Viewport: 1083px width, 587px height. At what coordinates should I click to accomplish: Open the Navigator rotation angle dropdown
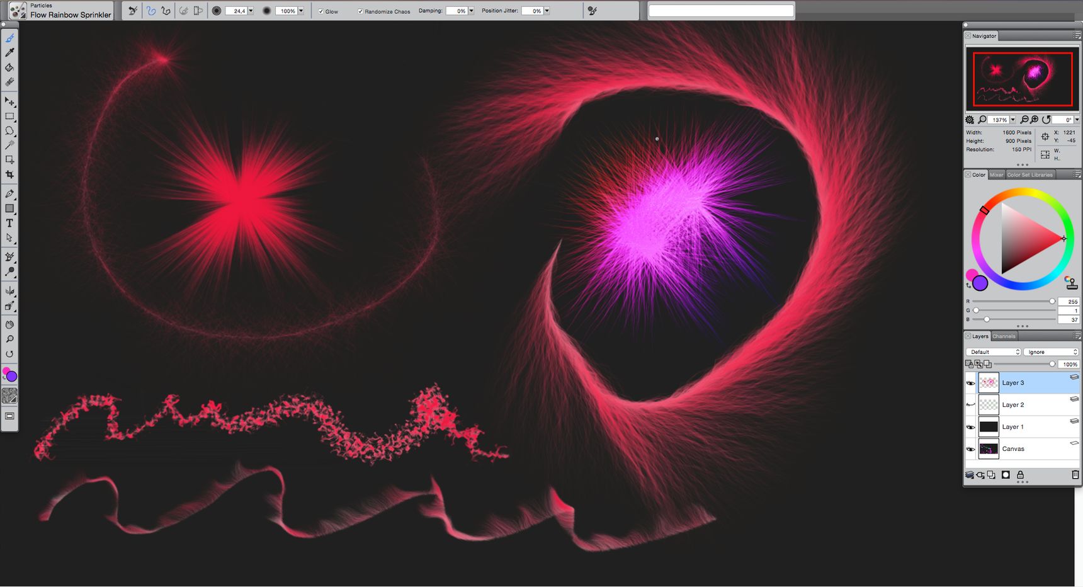click(x=1077, y=120)
